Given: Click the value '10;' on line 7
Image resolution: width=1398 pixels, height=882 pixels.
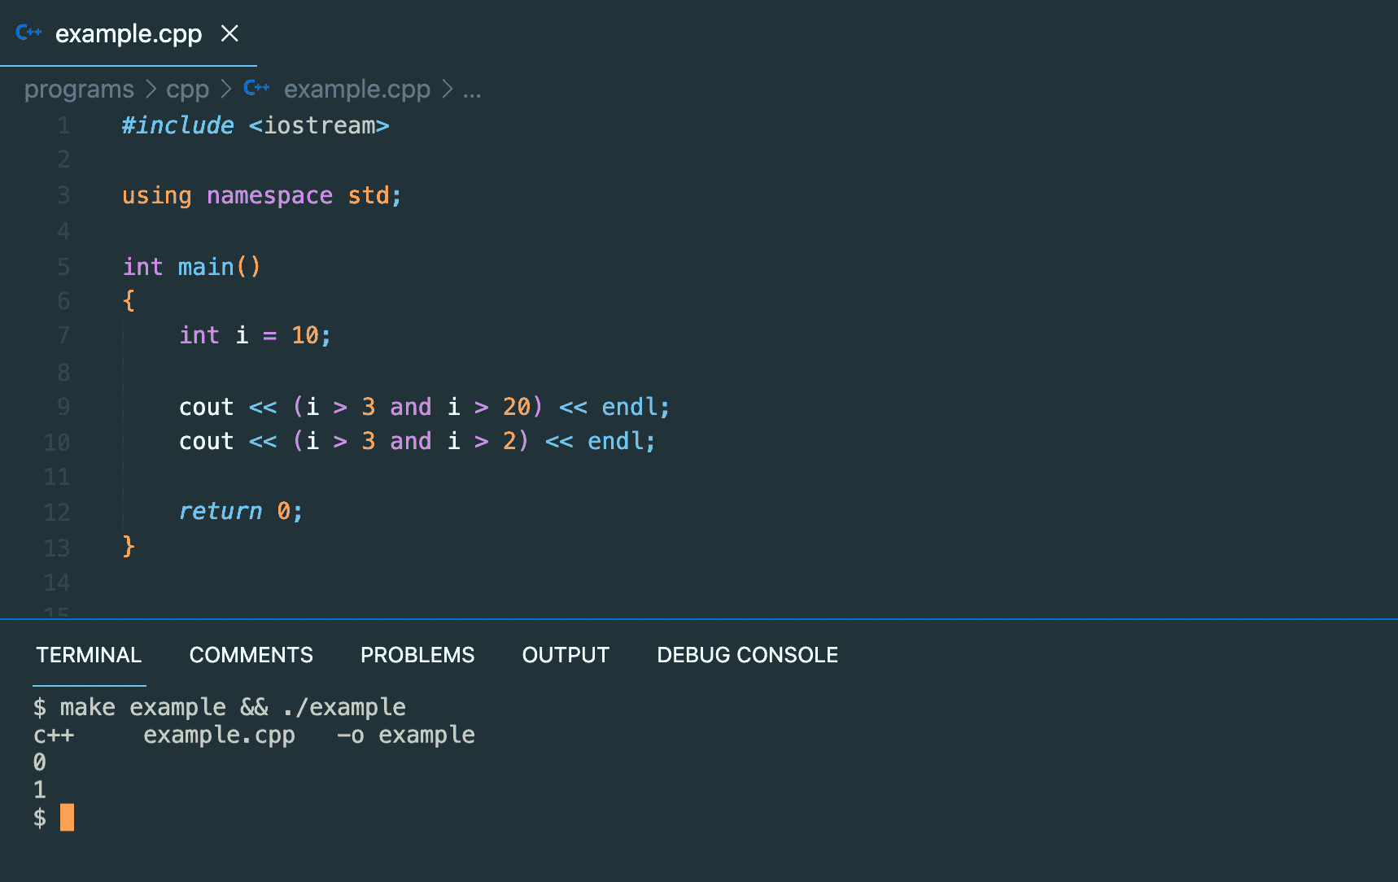Looking at the screenshot, I should (x=311, y=335).
